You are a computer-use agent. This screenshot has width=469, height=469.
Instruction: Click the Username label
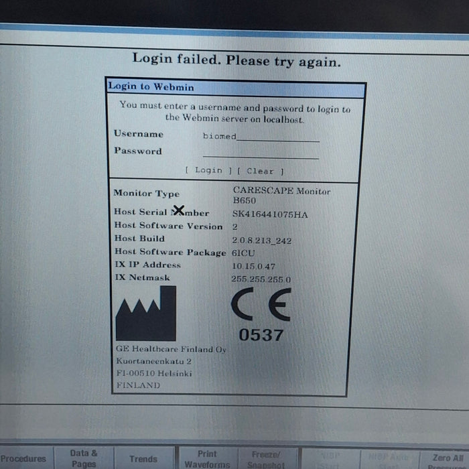click(139, 134)
